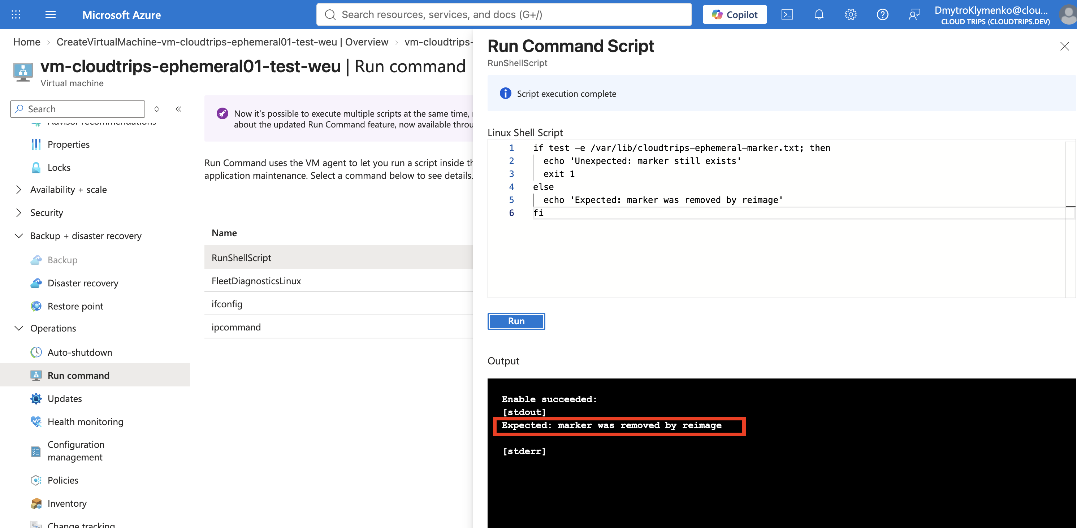
Task: Go to Home breadcrumb
Action: (26, 42)
